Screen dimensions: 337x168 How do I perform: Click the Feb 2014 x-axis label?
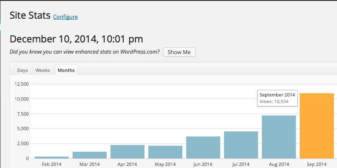point(52,165)
